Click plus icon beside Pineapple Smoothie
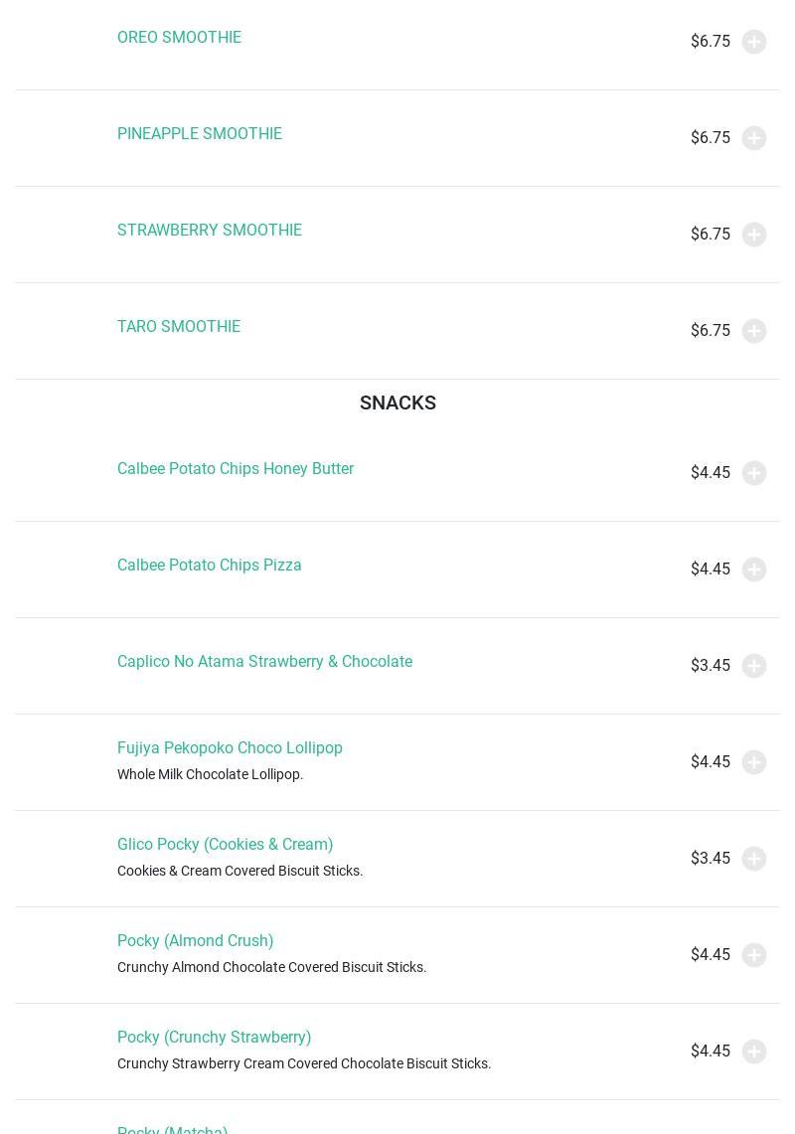The image size is (795, 1134). [754, 138]
